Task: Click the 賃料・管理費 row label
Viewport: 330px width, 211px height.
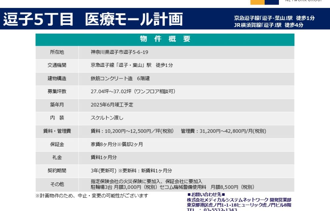Action: click(x=57, y=131)
